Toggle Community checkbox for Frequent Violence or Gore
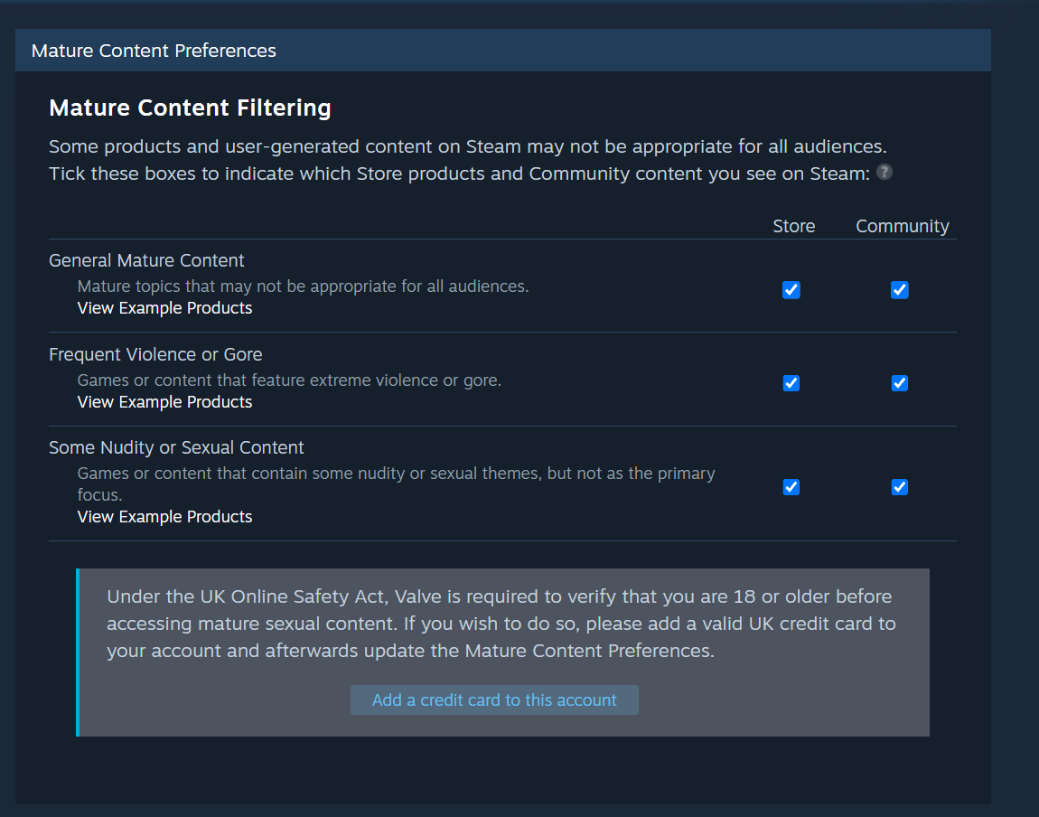 coord(899,383)
